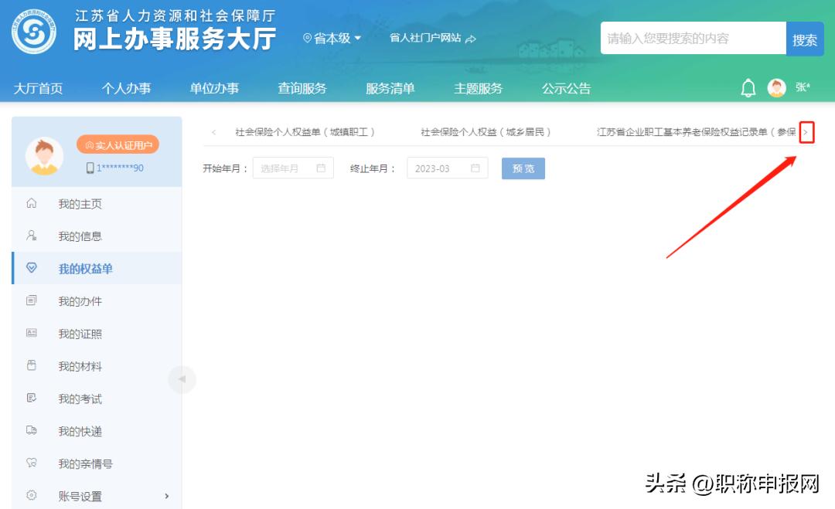
Task: Open notifications via the bell icon
Action: coord(748,88)
